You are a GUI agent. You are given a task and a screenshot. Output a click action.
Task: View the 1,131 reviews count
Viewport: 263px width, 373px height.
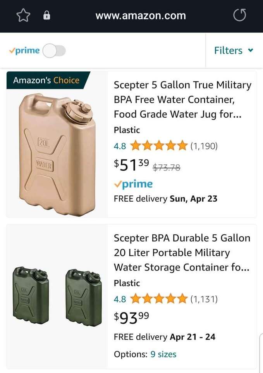204,299
